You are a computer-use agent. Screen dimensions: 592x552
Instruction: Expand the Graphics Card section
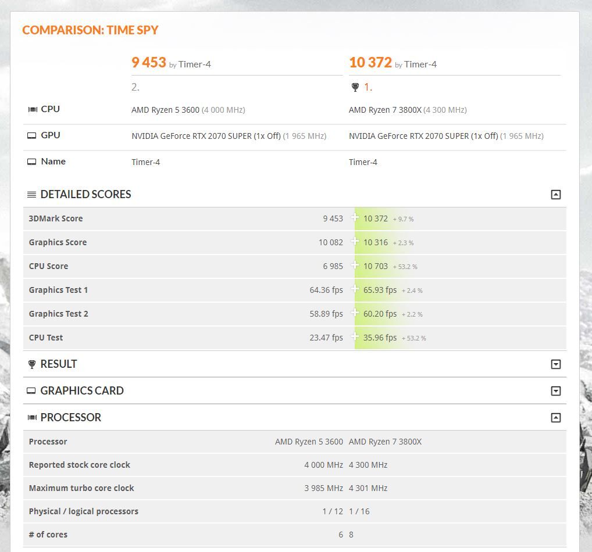pos(555,391)
